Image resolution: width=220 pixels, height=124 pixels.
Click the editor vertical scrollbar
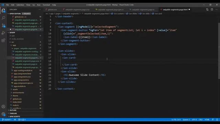pyautogui.click(x=219, y=51)
